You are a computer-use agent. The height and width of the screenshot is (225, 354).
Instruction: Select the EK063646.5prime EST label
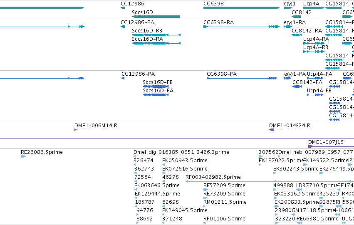(157, 185)
